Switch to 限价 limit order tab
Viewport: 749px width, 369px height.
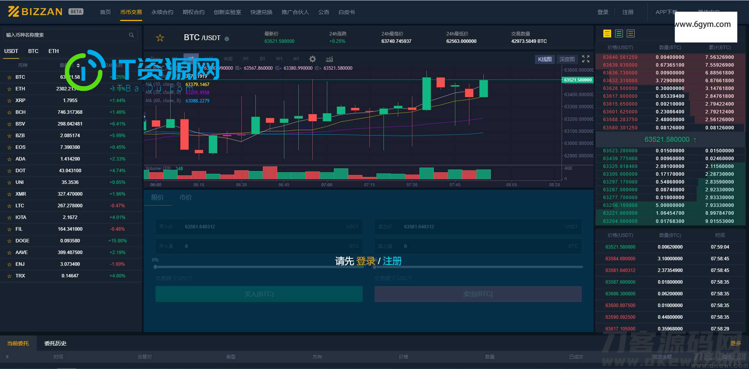click(157, 198)
